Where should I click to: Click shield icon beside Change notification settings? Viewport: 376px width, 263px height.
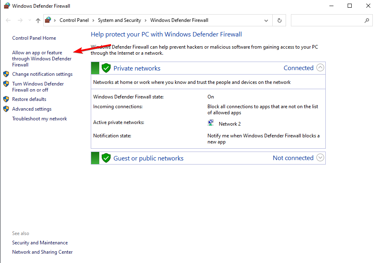point(6,74)
